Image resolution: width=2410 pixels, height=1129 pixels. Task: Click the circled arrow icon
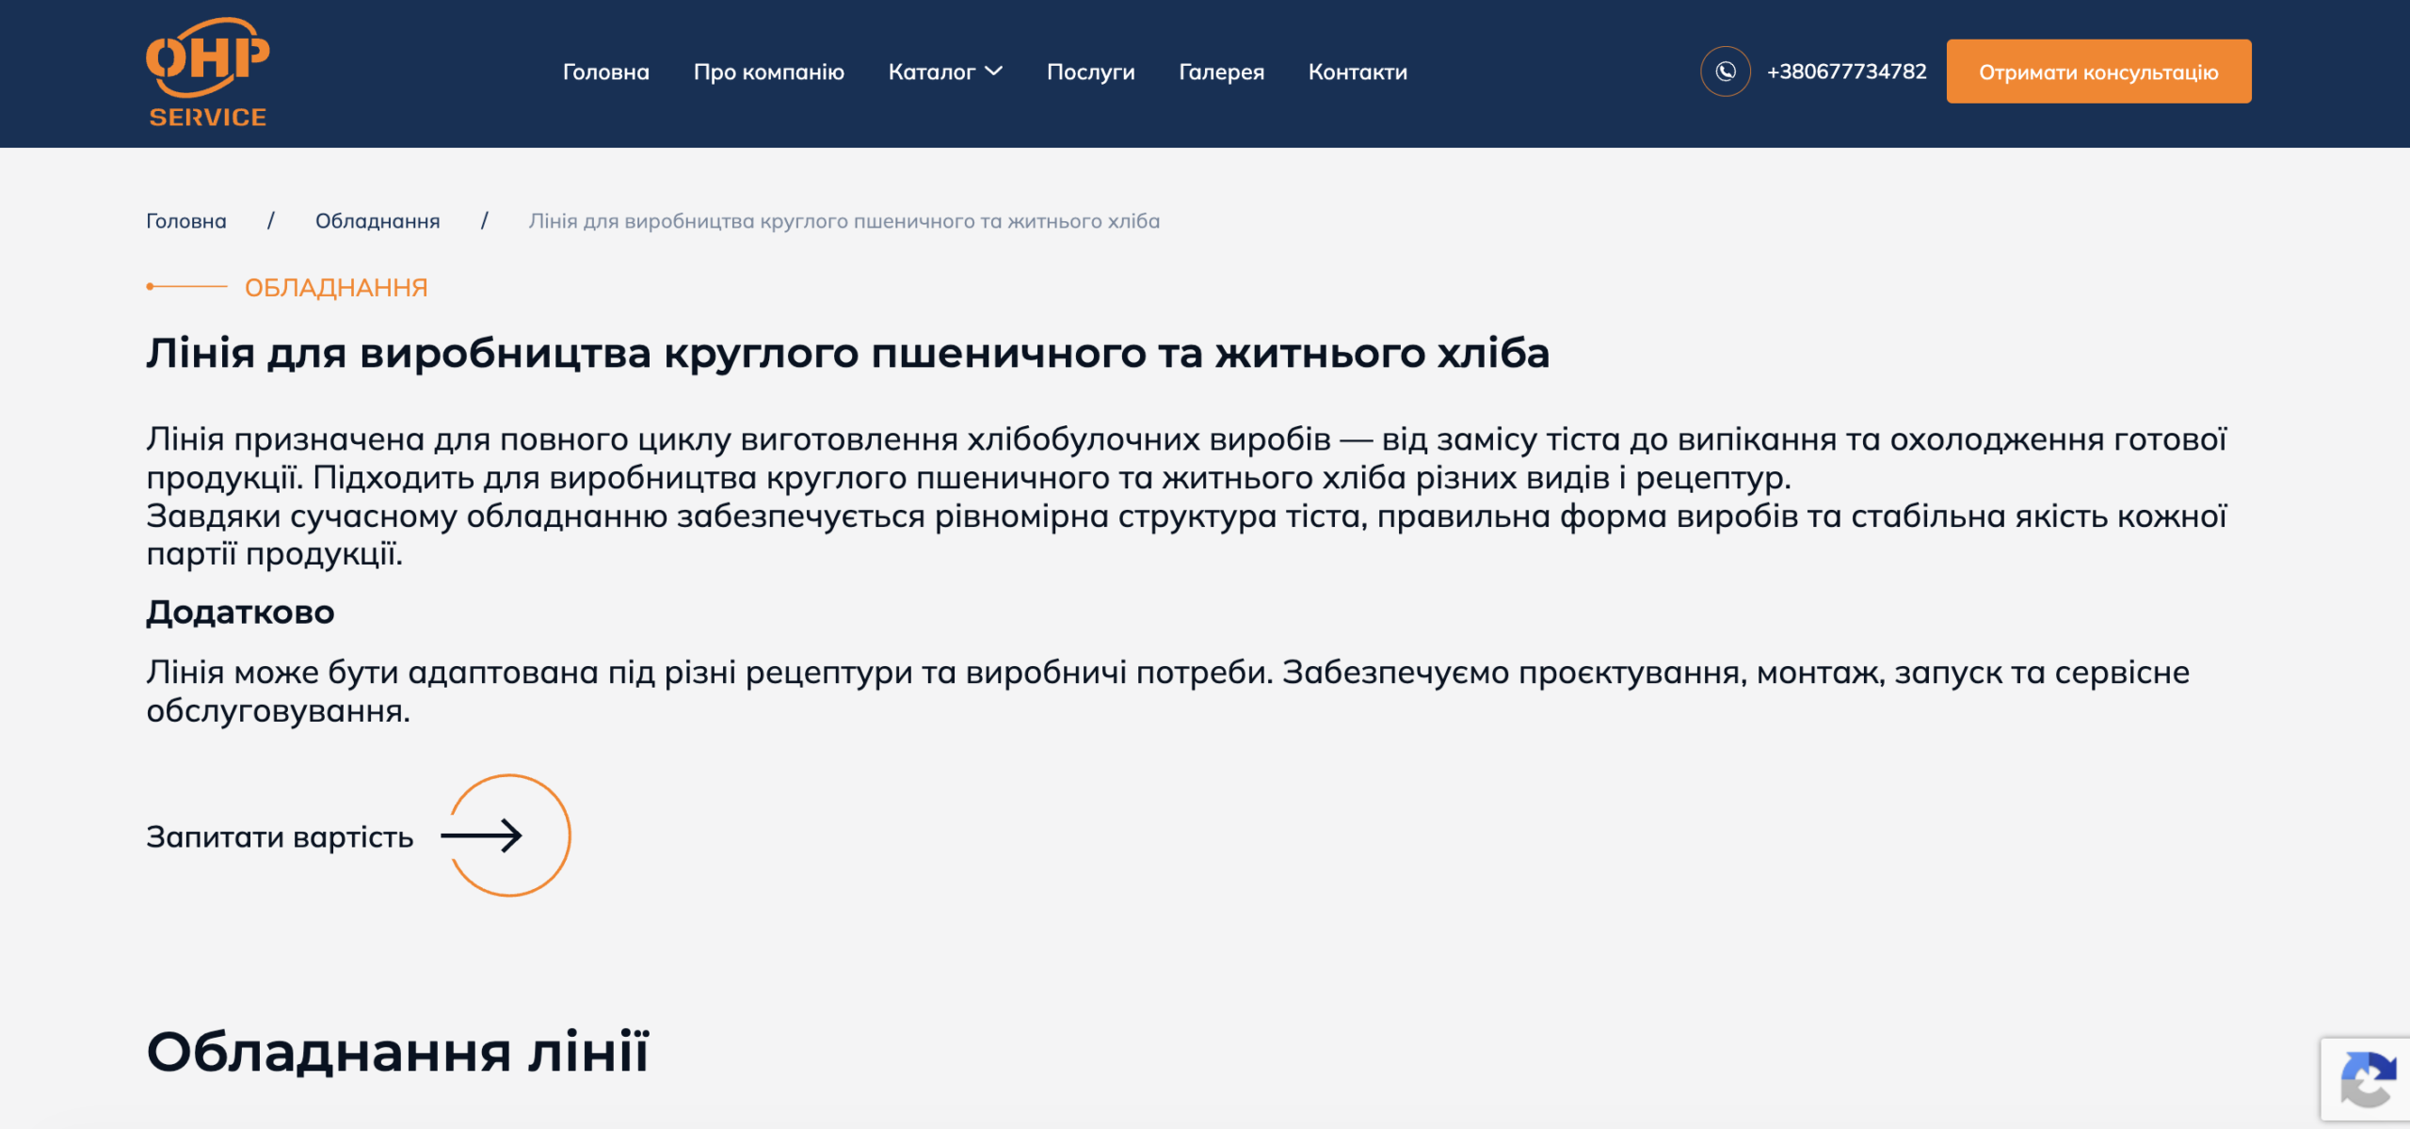(x=508, y=835)
